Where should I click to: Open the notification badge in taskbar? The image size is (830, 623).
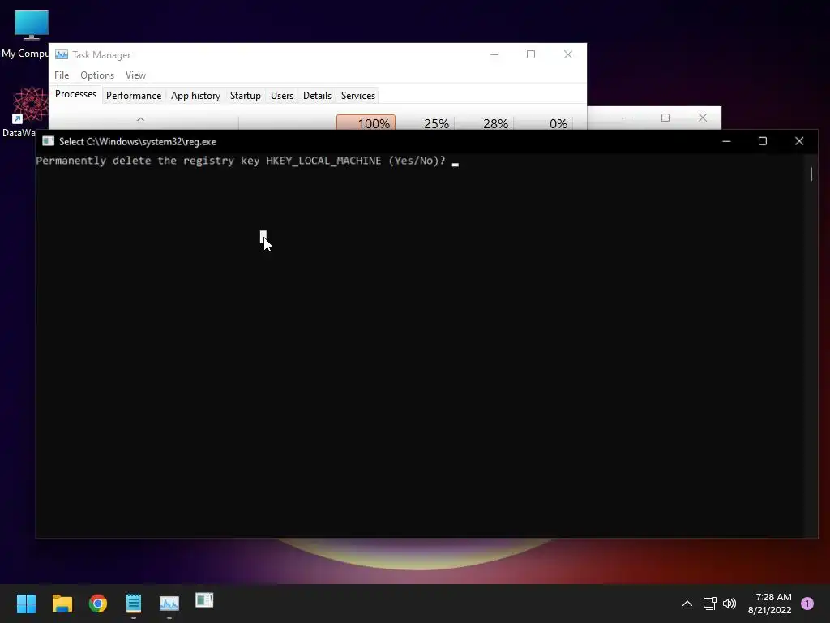coord(807,604)
